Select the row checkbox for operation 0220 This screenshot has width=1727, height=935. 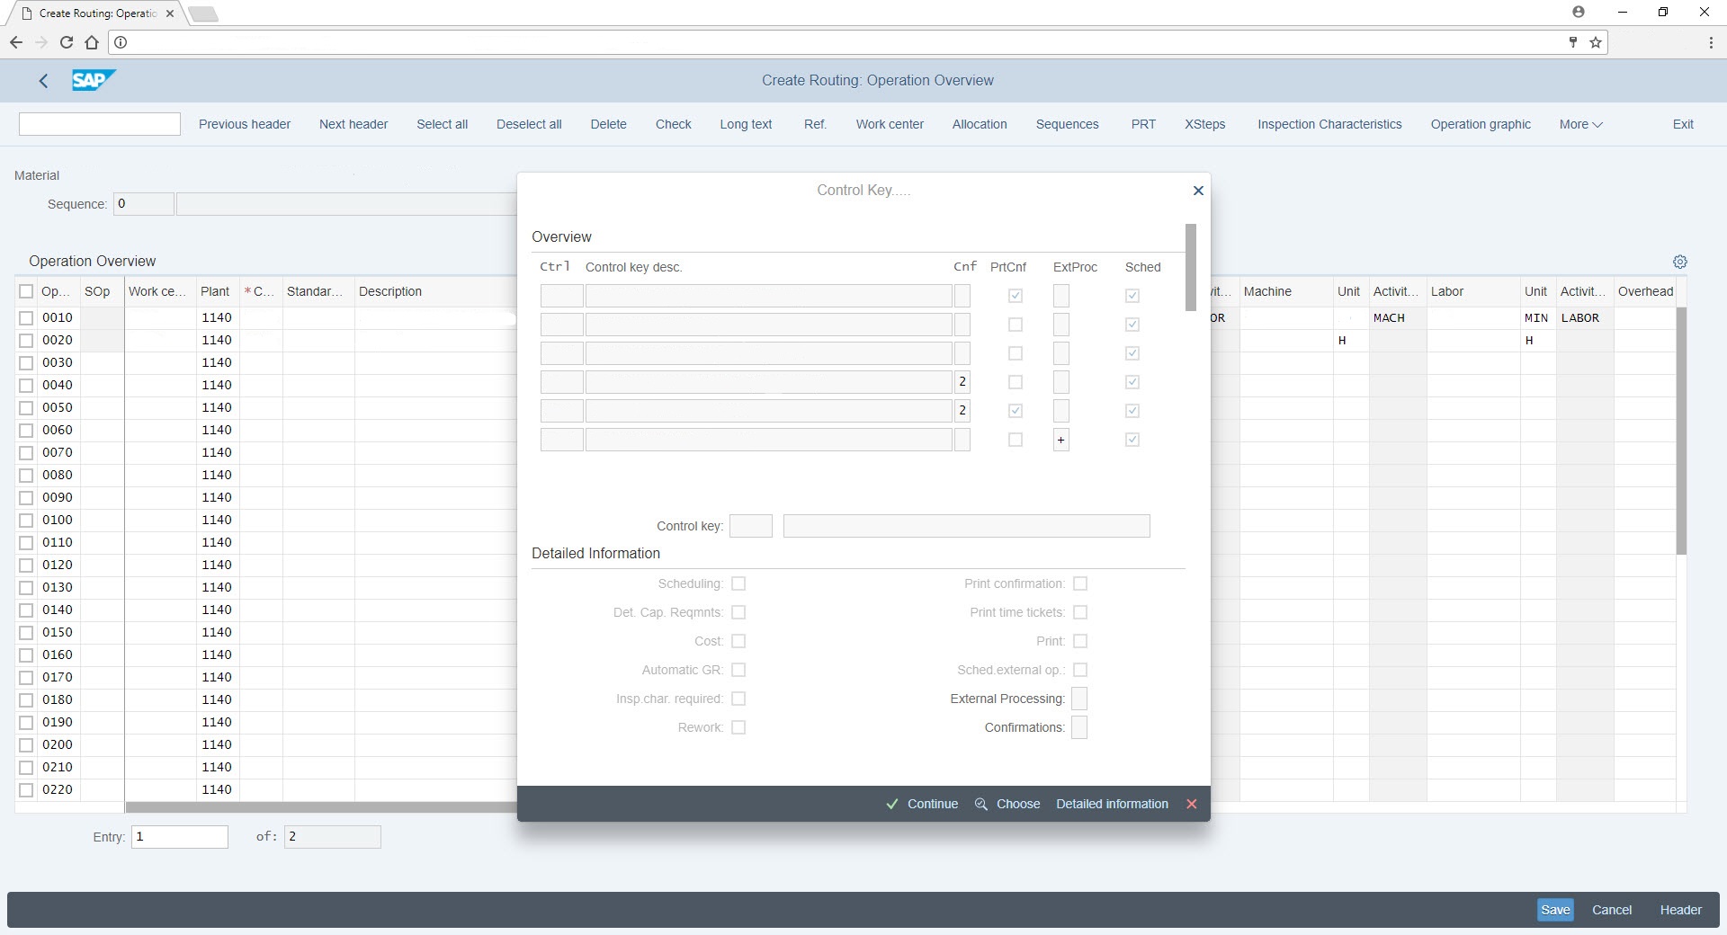(26, 789)
